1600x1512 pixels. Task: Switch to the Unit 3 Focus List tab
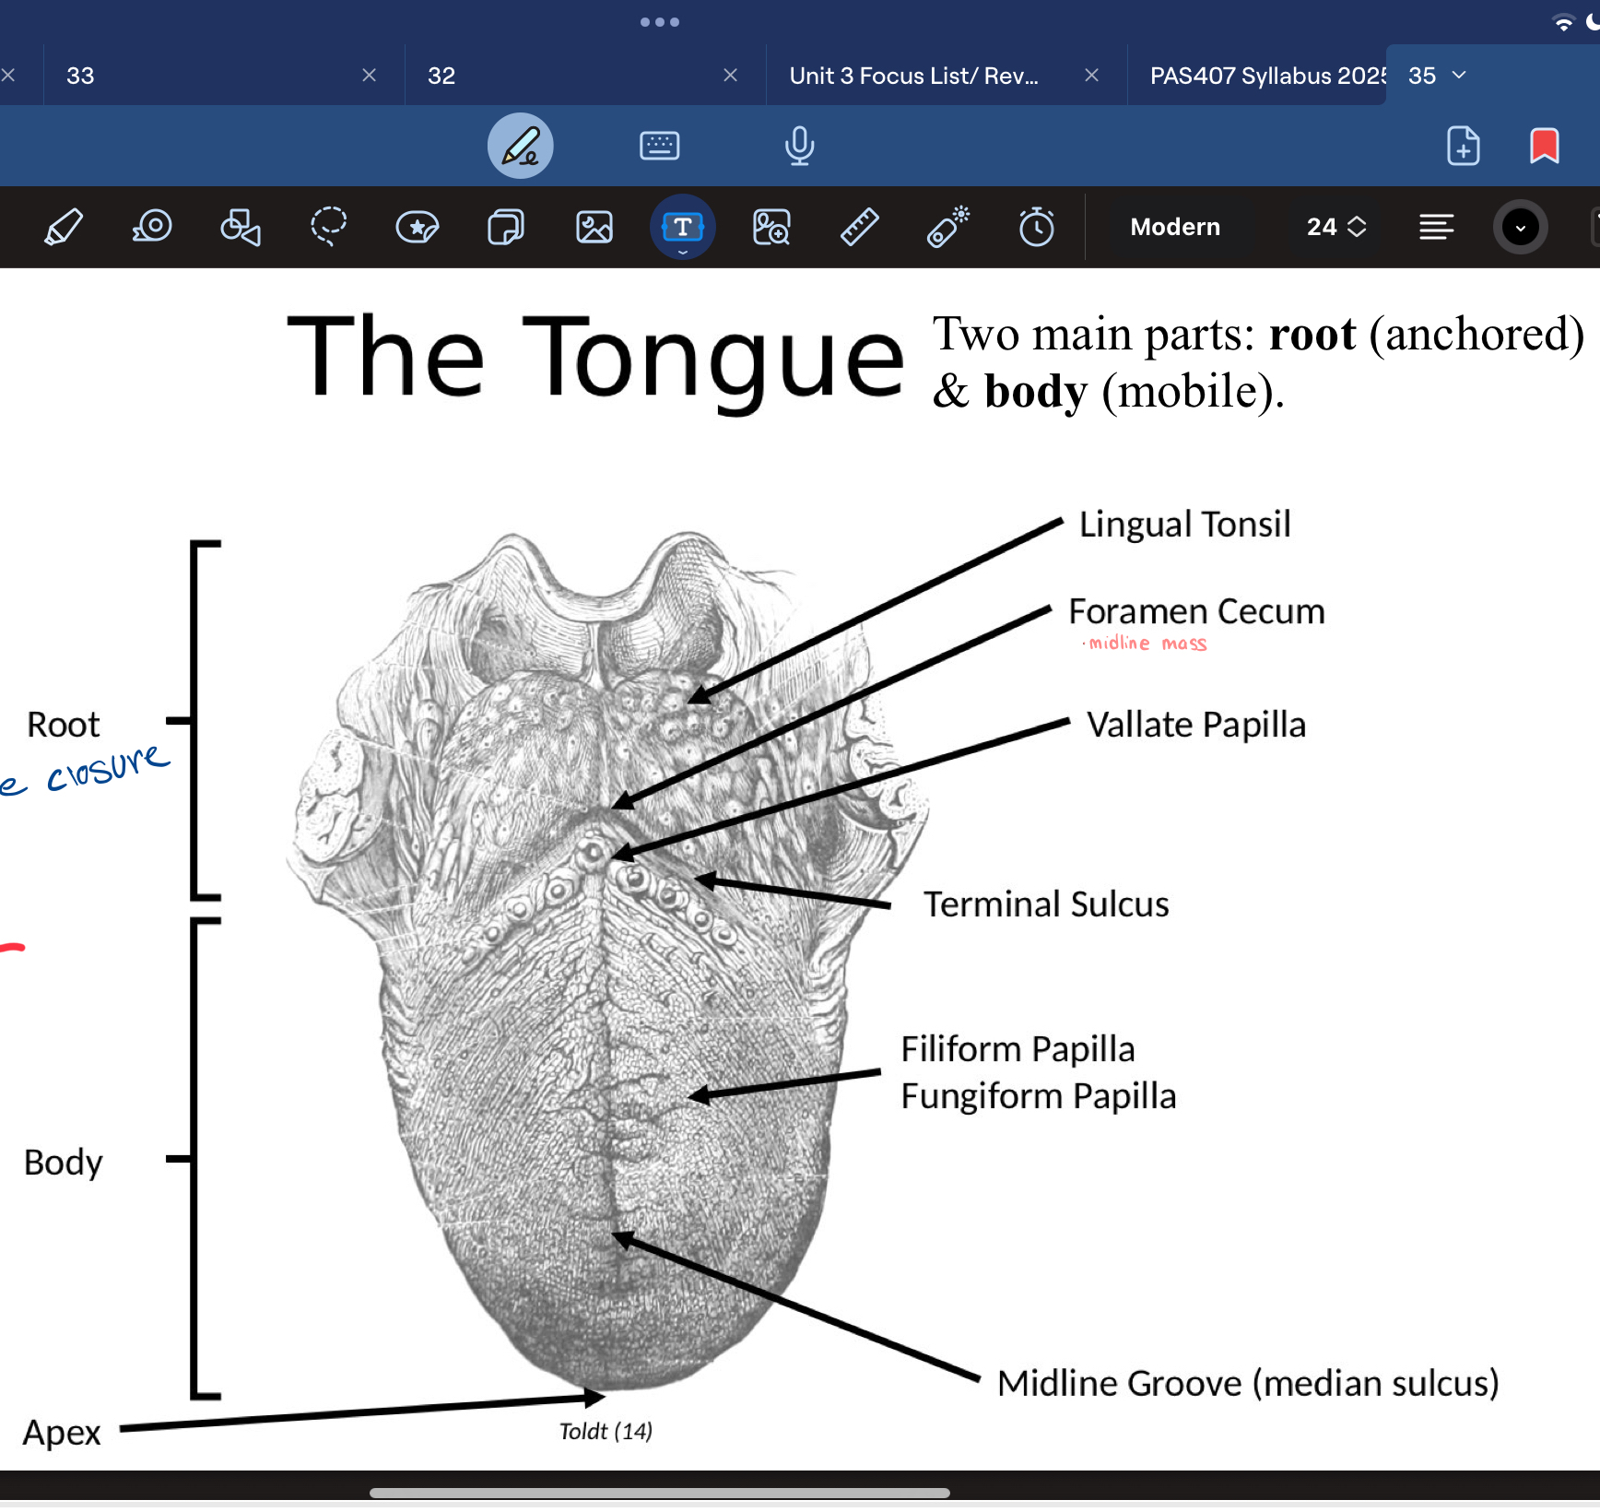pyautogui.click(x=914, y=76)
